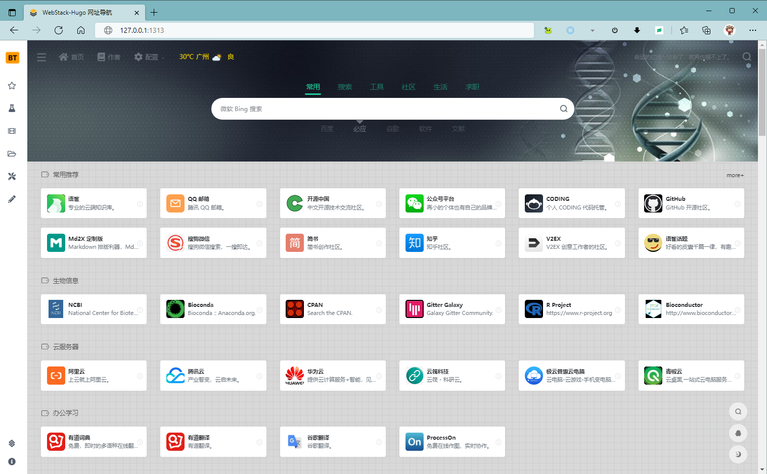This screenshot has width=767, height=474.
Task: Click the page's vertical scrollbar thumb
Action: click(x=762, y=91)
